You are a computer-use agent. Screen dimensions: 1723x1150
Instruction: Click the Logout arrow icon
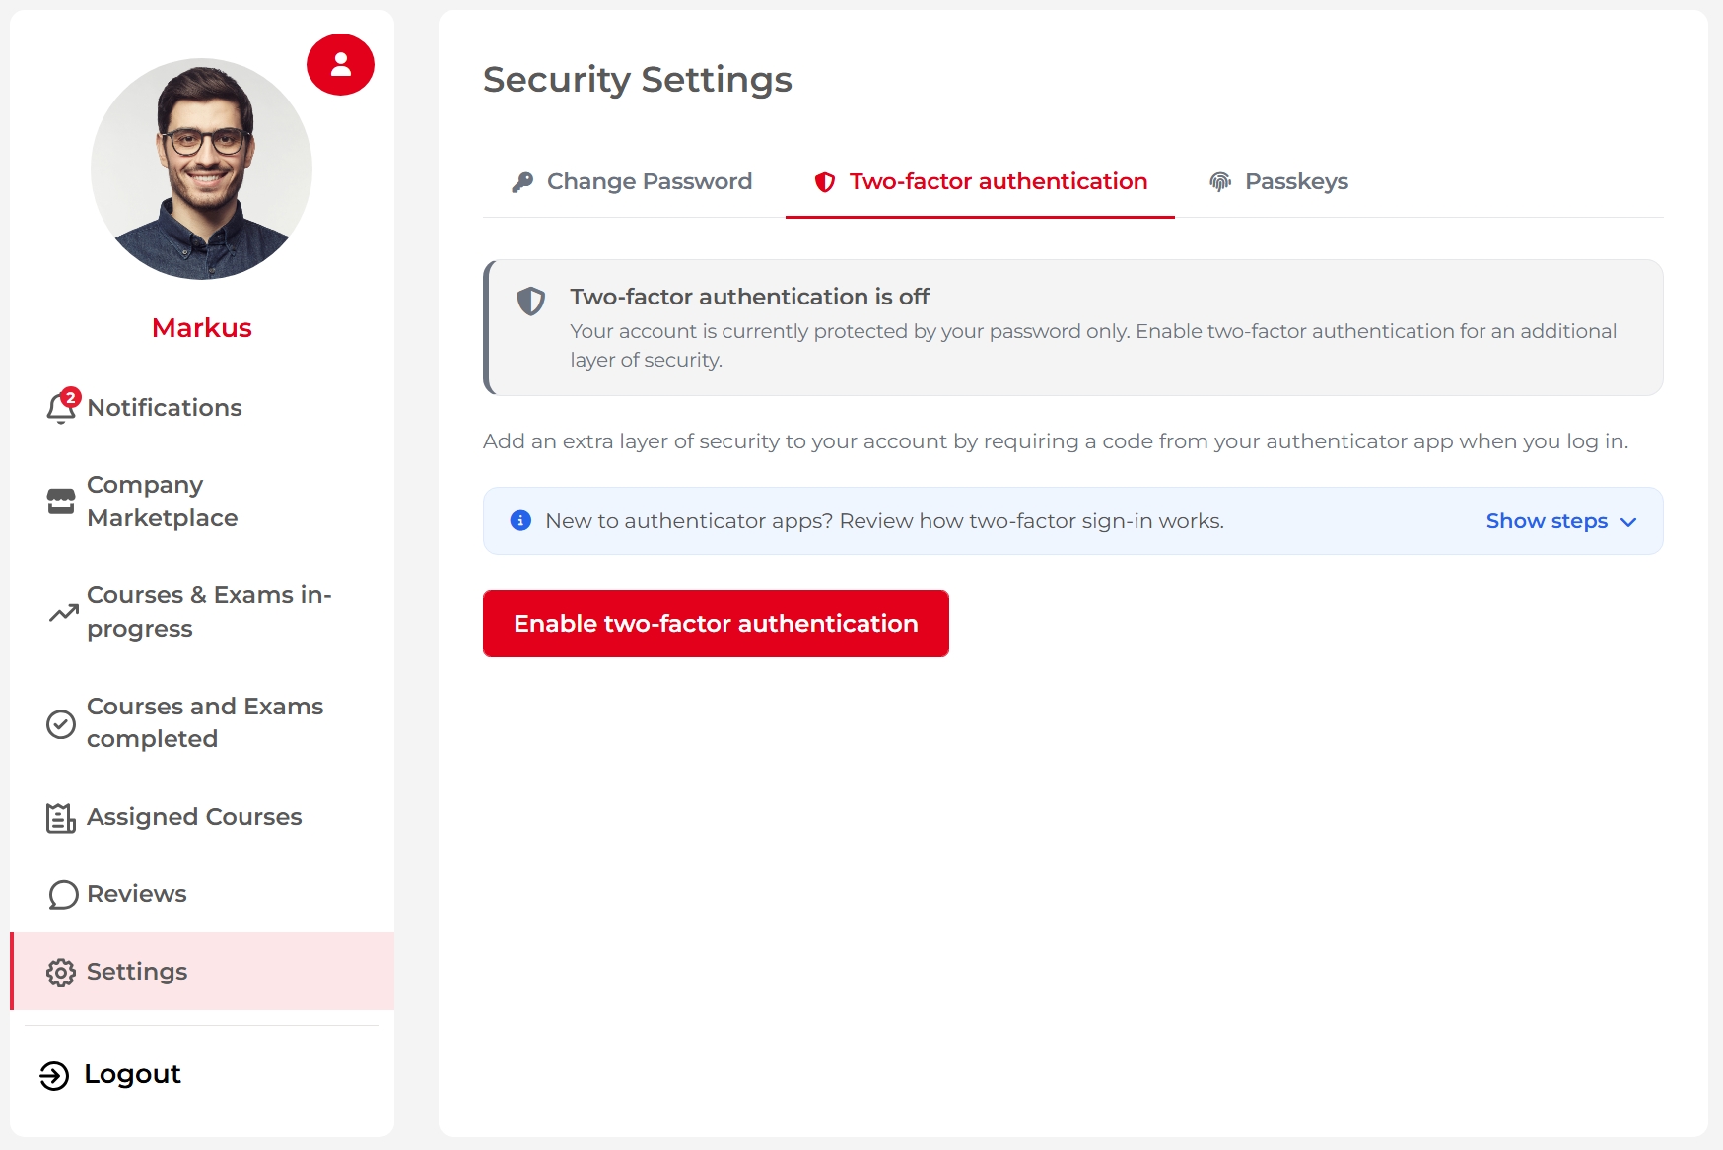(54, 1075)
